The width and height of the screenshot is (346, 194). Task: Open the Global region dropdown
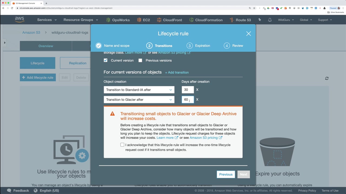[x=306, y=20]
